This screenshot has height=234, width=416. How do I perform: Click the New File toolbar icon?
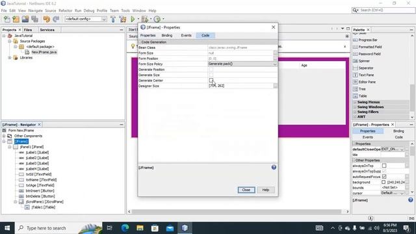7,19
